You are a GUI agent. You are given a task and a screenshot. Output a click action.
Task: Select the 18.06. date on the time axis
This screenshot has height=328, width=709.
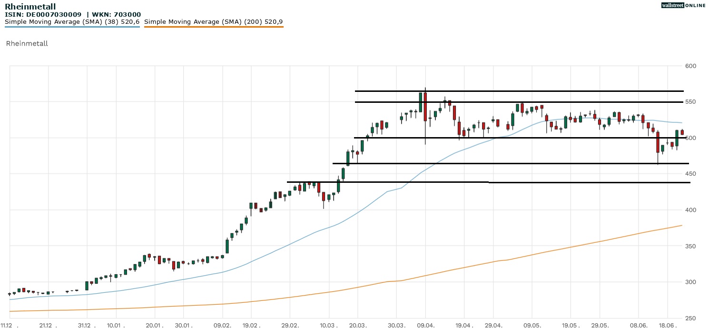click(668, 325)
